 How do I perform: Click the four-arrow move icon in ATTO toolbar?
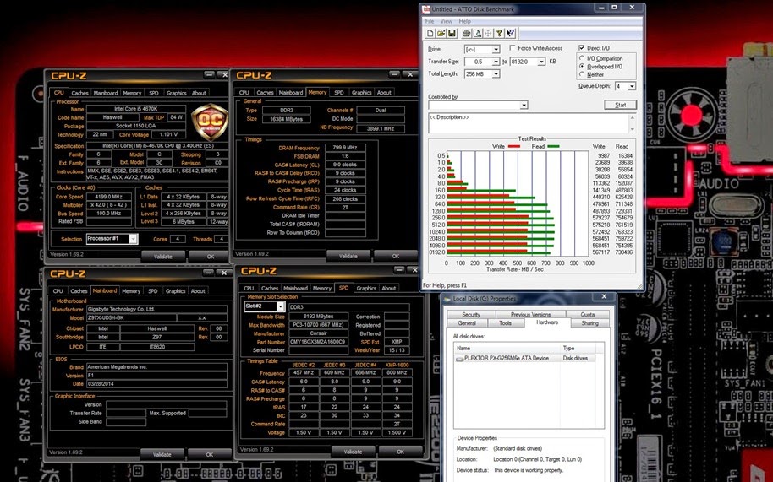pyautogui.click(x=488, y=33)
